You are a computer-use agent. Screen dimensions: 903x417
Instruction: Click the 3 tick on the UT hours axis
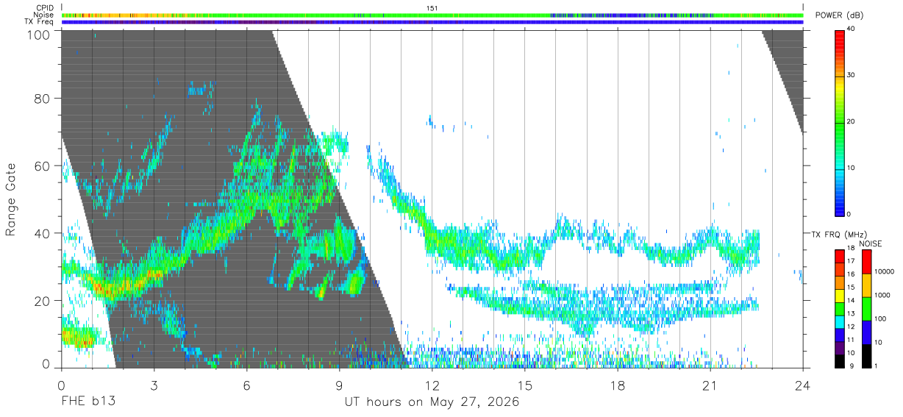[154, 385]
